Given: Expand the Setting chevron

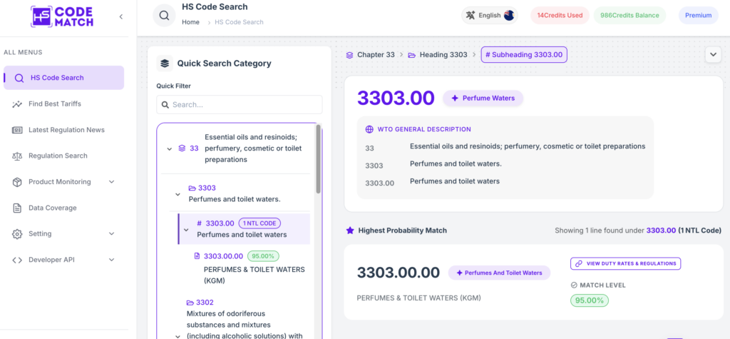Looking at the screenshot, I should (x=112, y=233).
